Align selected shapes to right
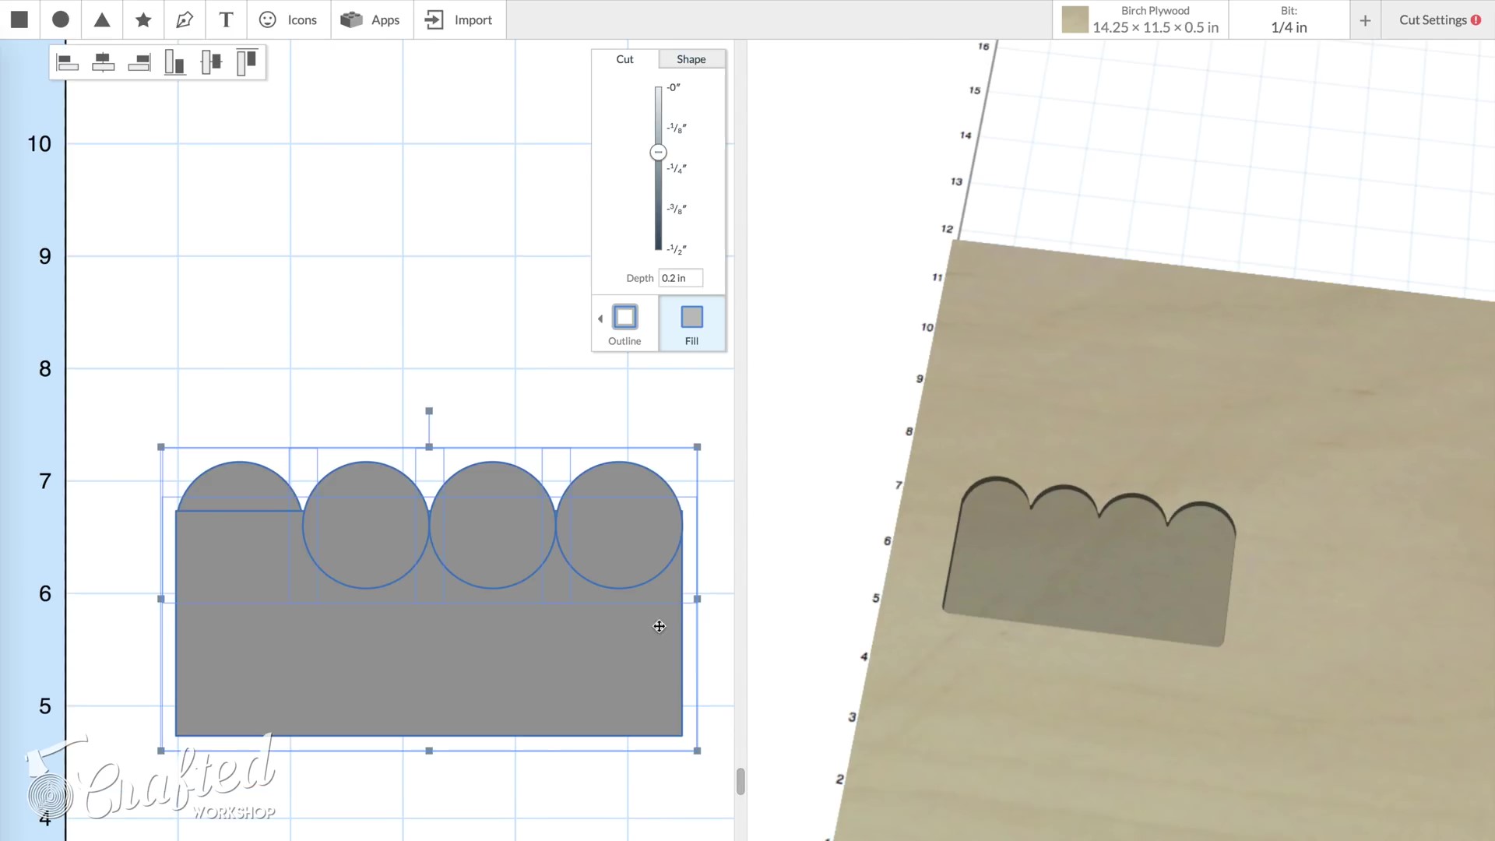This screenshot has height=841, width=1495. point(139,63)
